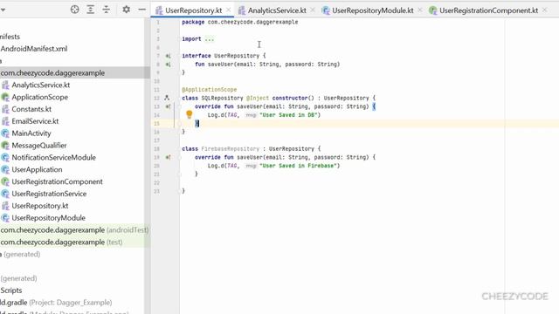
Task: Open MessageQualifier in project tree
Action: point(39,146)
